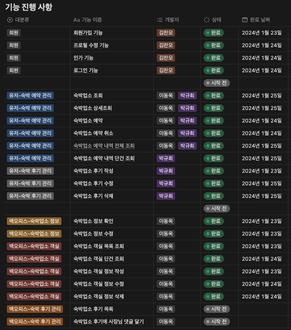Click 이동욱 tag in 숙박업소 후기 목록 row

pyautogui.click(x=166, y=309)
